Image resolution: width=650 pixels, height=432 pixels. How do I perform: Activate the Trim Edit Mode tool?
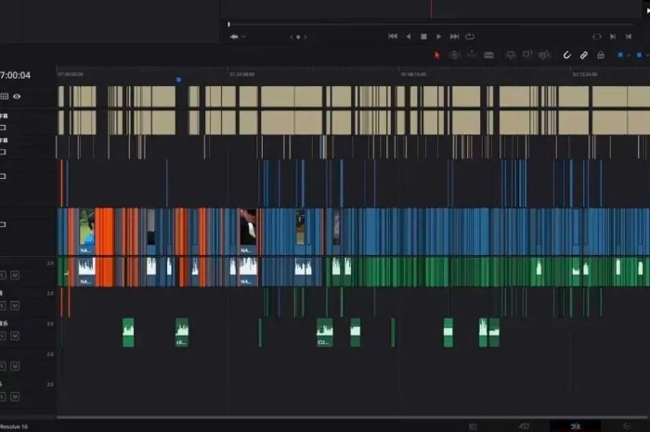click(454, 55)
